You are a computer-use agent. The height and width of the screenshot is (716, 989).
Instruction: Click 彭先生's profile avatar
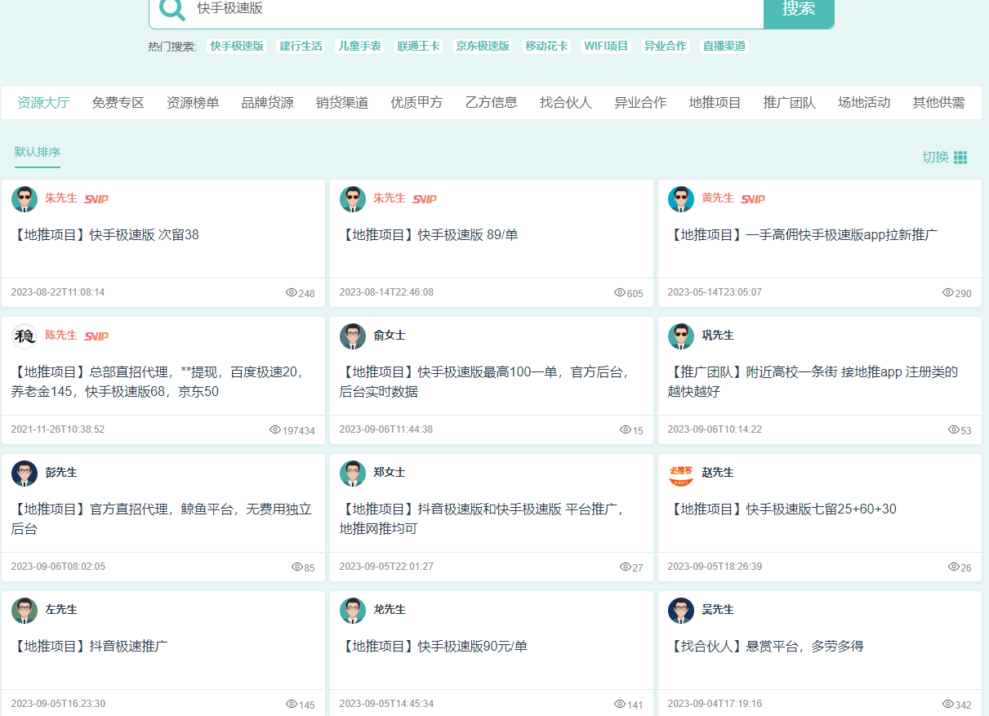[25, 474]
